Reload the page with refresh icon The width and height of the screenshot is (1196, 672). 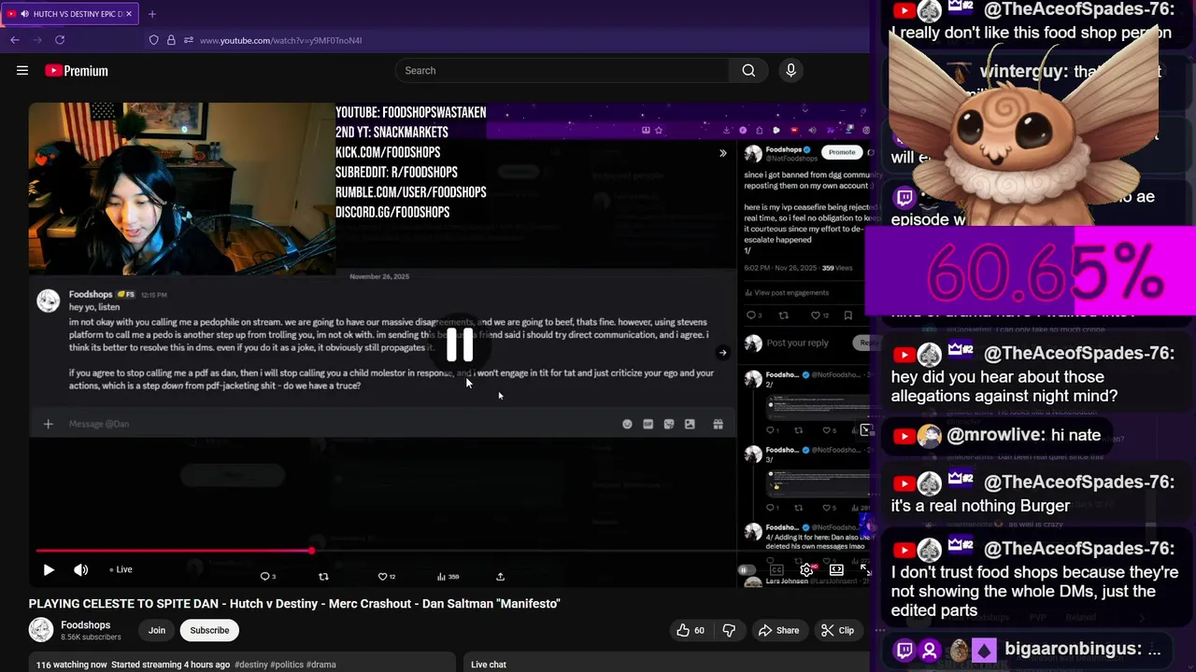click(60, 40)
